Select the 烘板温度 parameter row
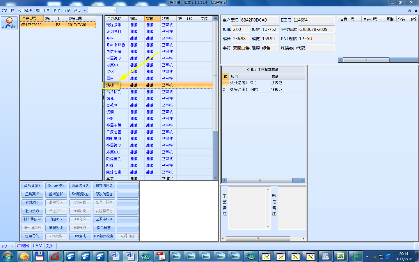The width and height of the screenshot is (419, 262). point(263,83)
